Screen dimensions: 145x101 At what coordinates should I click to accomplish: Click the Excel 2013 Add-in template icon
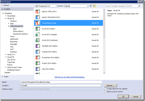point(38,29)
